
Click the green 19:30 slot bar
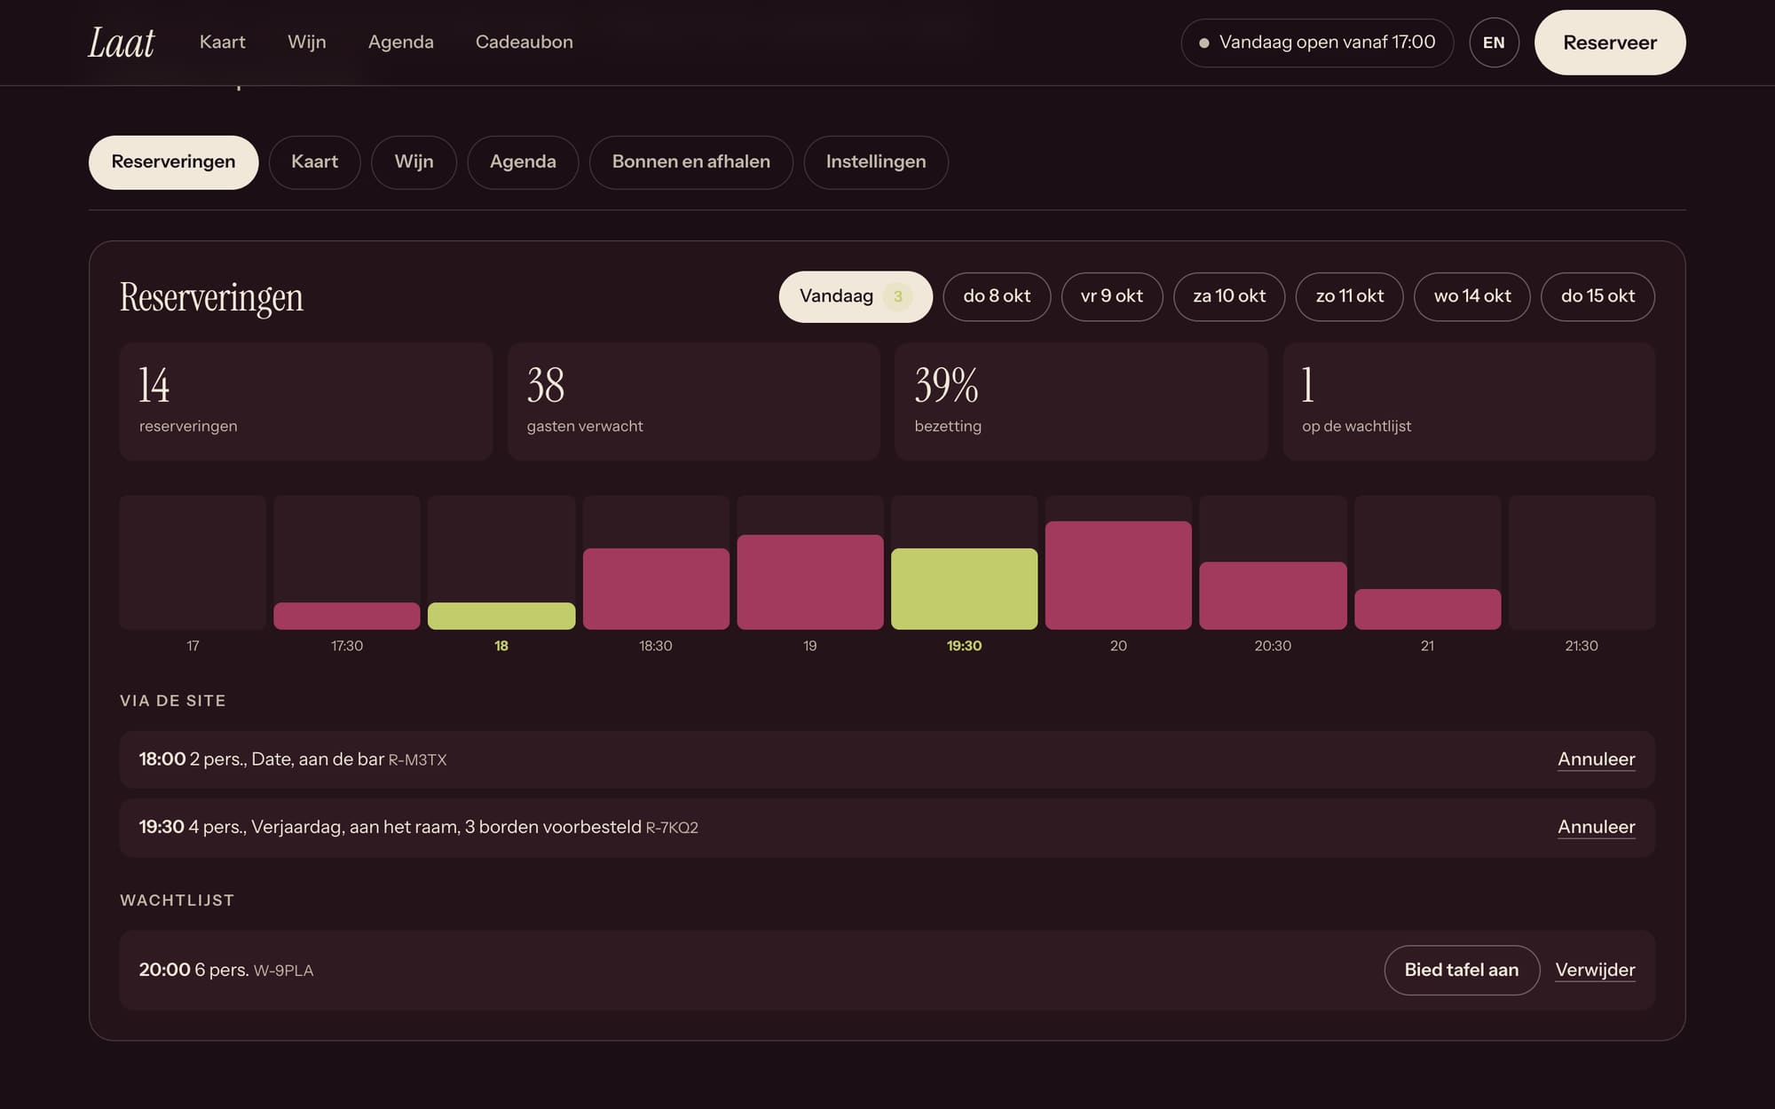tap(965, 589)
